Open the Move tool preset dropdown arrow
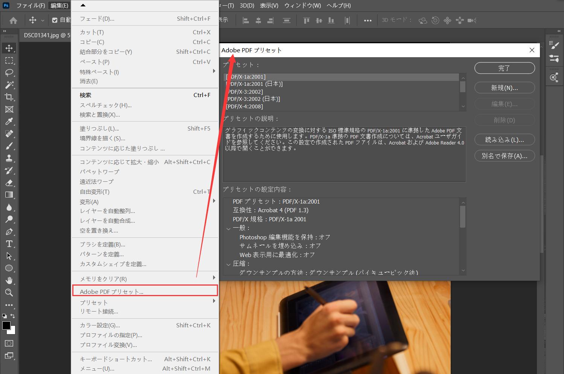The width and height of the screenshot is (564, 374). (x=43, y=21)
